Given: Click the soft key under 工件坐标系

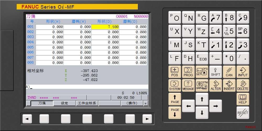Looking at the screenshot, I should tap(87, 119).
